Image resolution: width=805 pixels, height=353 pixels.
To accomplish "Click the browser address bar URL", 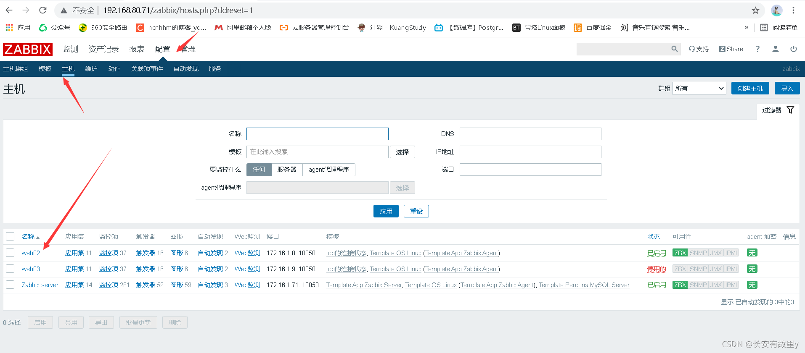I will coord(178,10).
